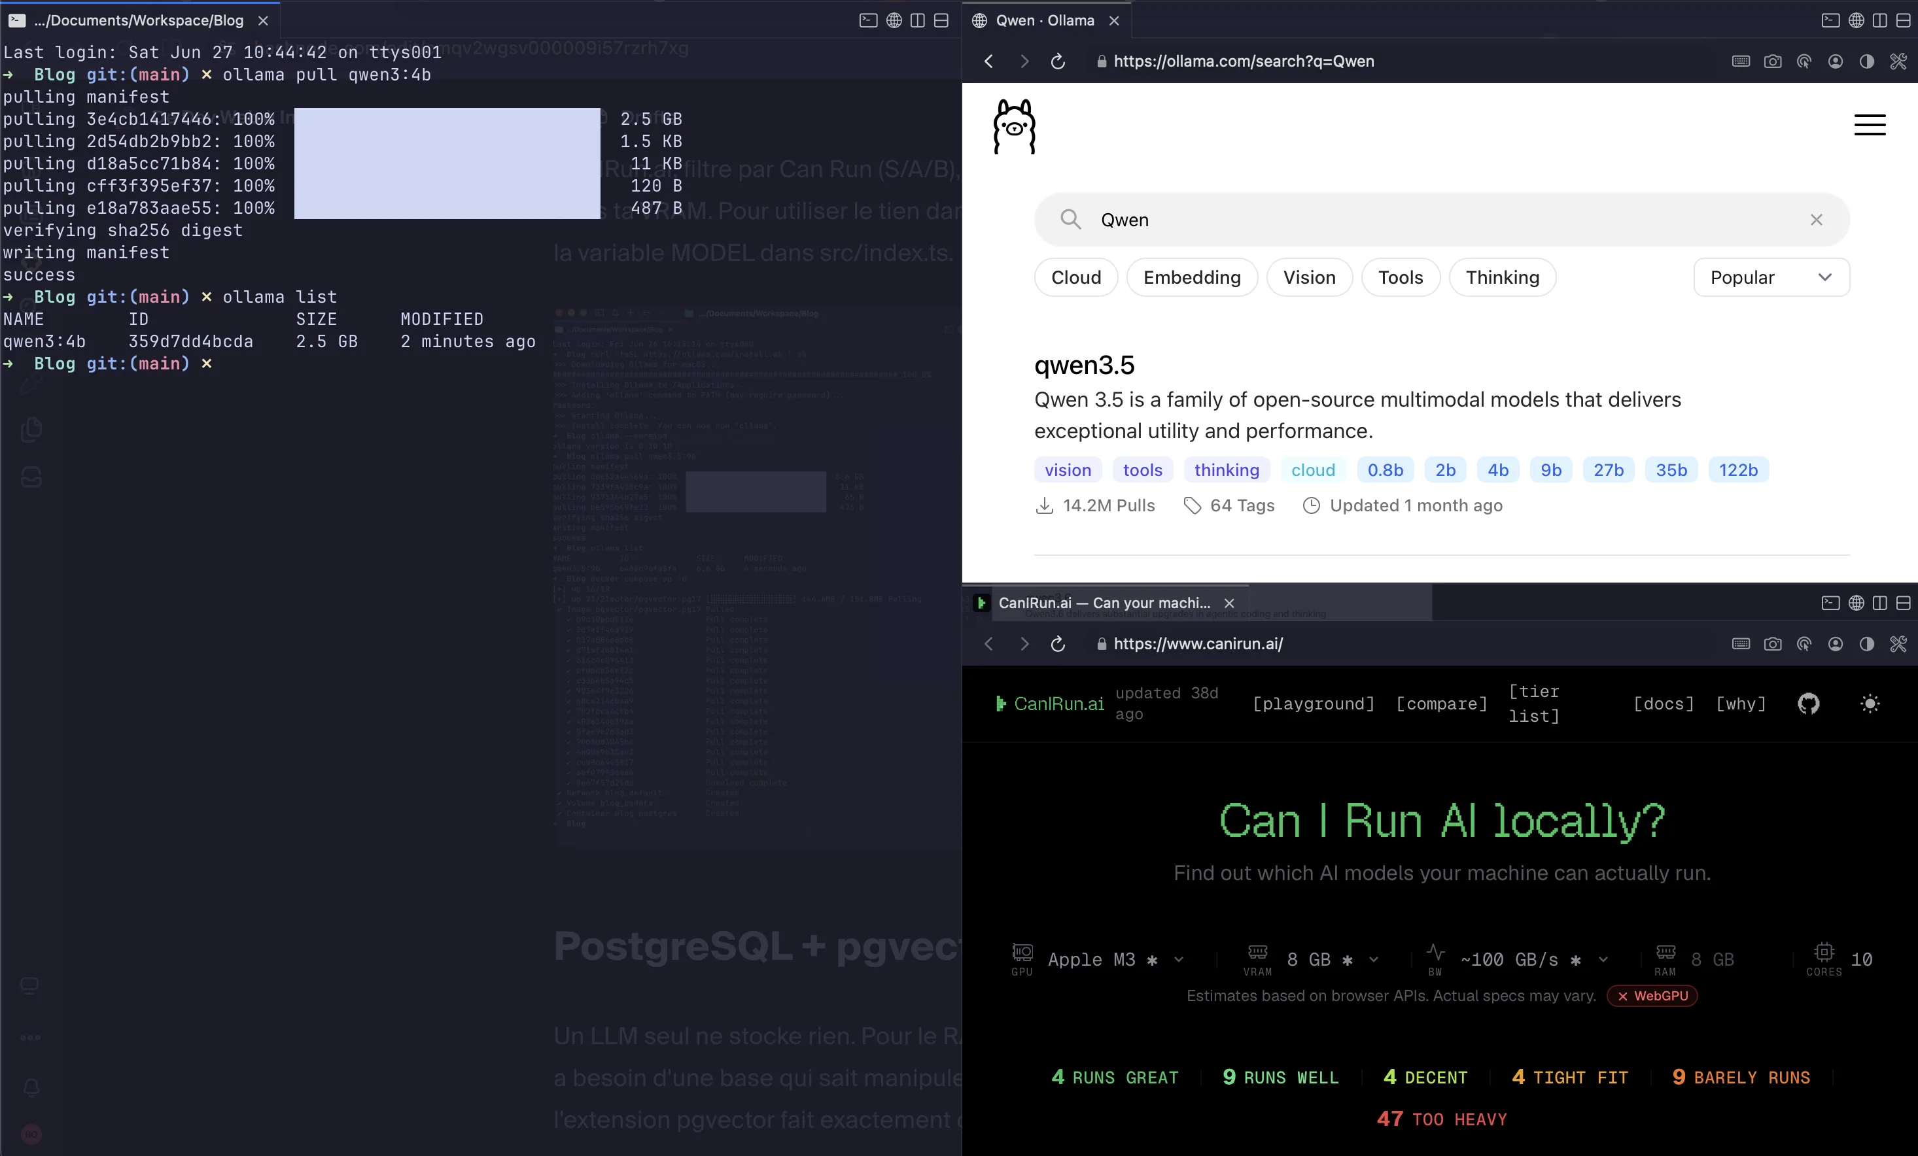The image size is (1918, 1156).
Task: Clear the Qwen search field with the X
Action: click(1815, 220)
